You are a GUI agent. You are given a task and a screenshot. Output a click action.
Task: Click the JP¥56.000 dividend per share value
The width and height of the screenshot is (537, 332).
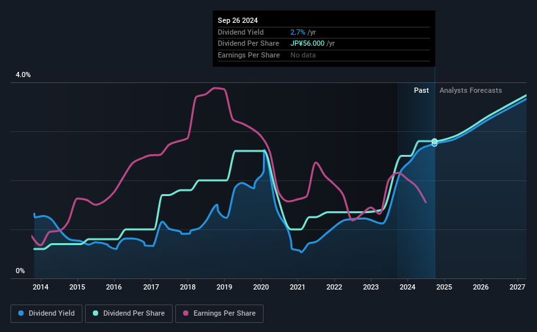pyautogui.click(x=307, y=44)
